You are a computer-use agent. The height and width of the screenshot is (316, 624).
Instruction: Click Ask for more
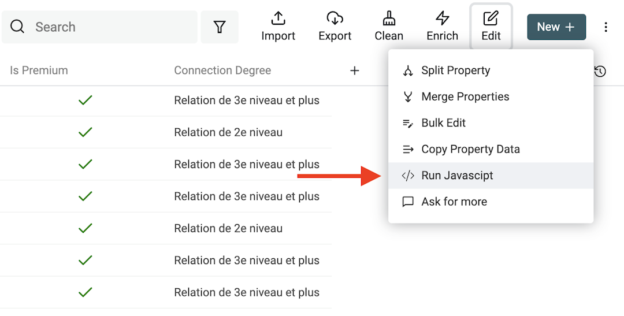click(x=454, y=202)
